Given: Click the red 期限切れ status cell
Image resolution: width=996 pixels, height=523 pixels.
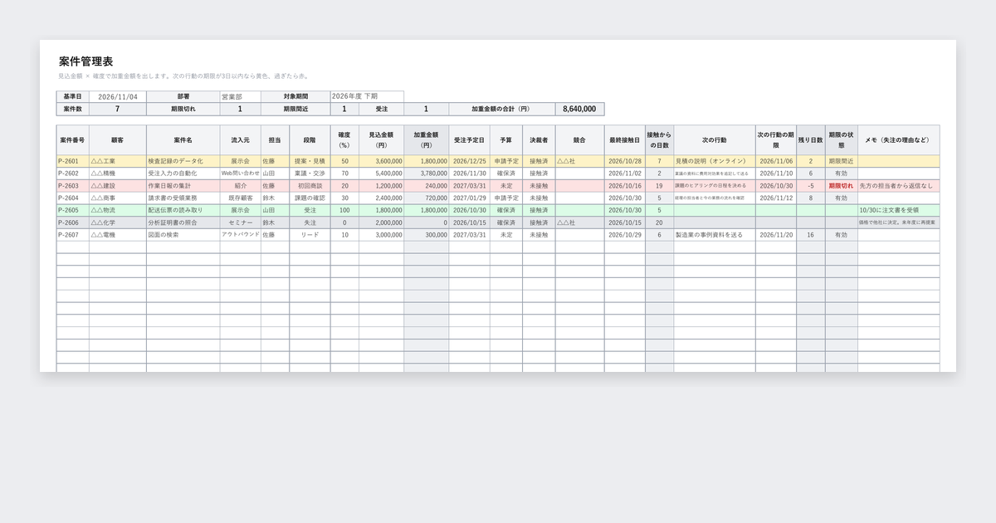Looking at the screenshot, I should tap(841, 186).
